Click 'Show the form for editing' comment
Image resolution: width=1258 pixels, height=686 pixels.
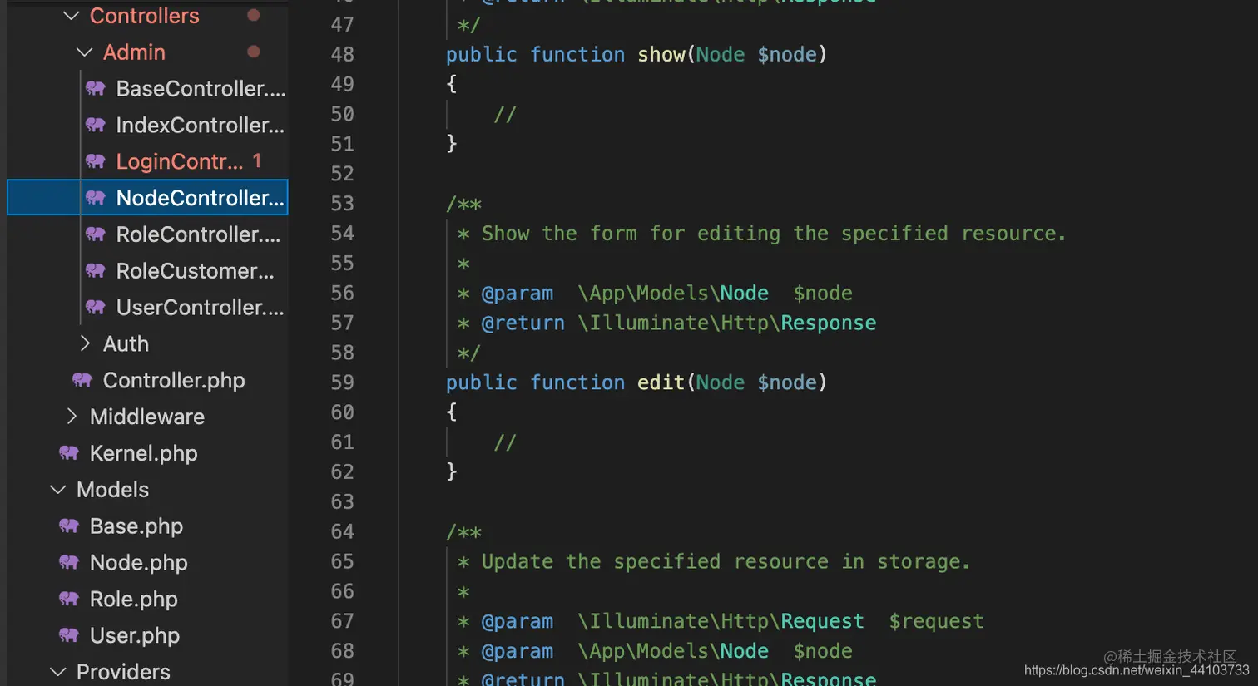point(631,234)
